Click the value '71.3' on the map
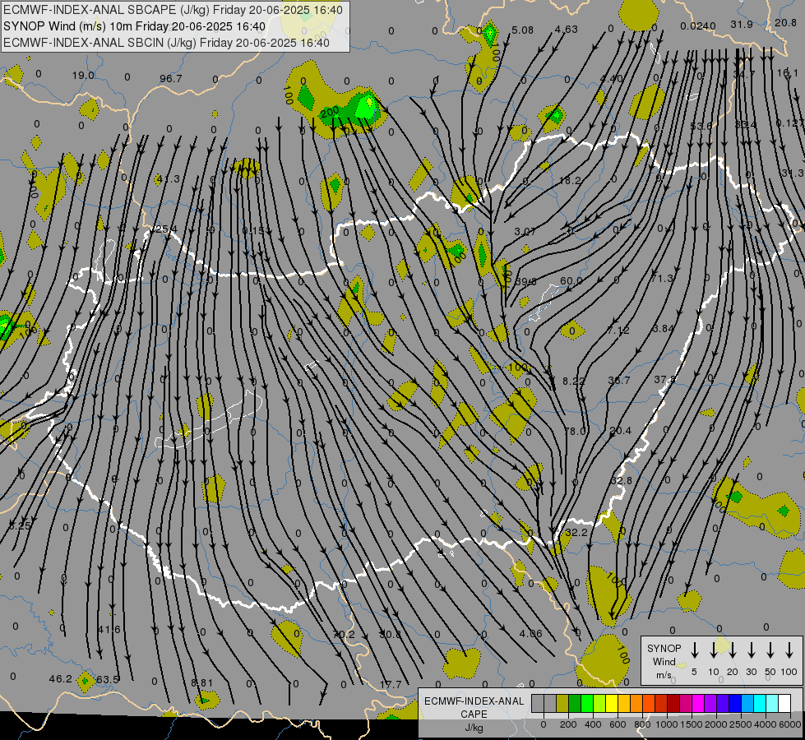The width and height of the screenshot is (805, 740). coord(662,279)
